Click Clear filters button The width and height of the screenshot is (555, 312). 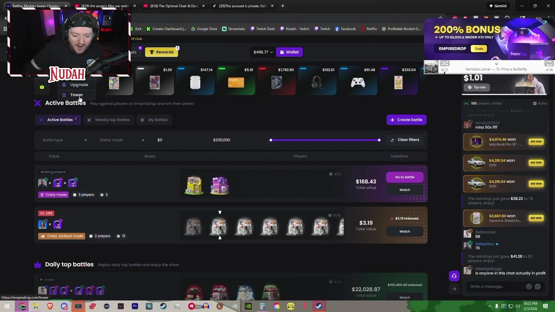tap(405, 140)
